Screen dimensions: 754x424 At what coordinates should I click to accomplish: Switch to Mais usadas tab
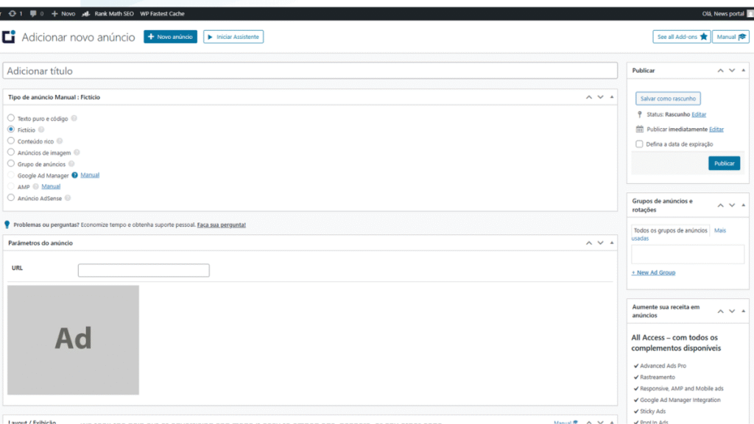720,230
